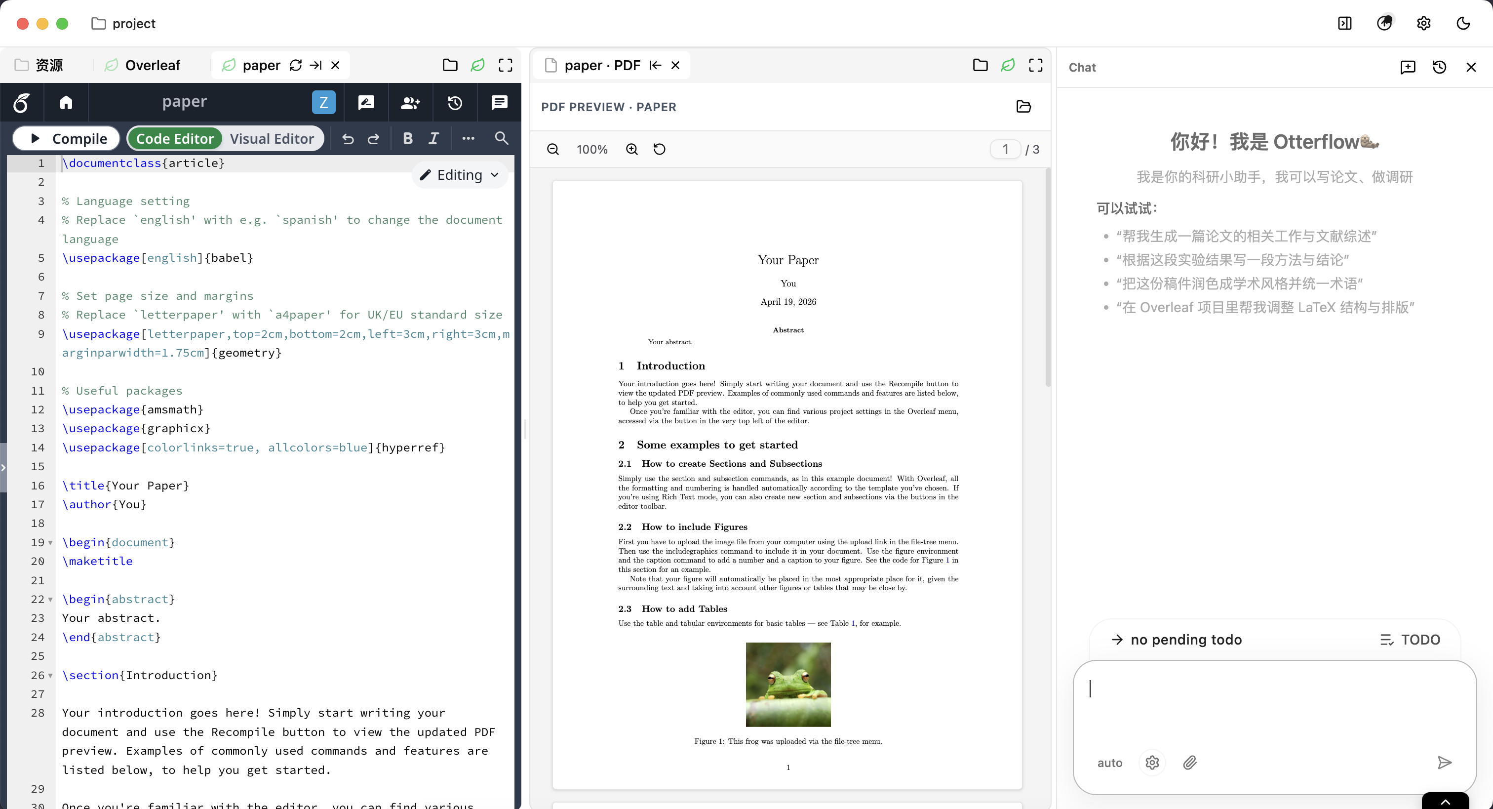
Task: Reset the PDF zoom level
Action: 660,150
